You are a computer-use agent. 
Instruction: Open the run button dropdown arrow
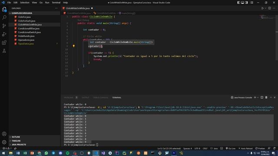pos(265,8)
